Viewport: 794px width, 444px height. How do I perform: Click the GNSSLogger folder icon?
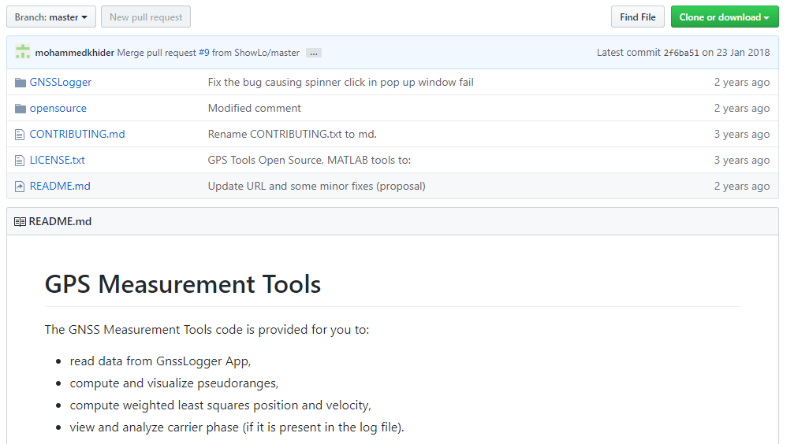[21, 83]
